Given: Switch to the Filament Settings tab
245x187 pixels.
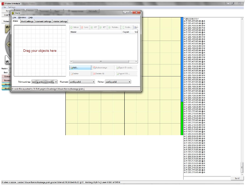Looking at the screenshot, I should click(x=43, y=21).
